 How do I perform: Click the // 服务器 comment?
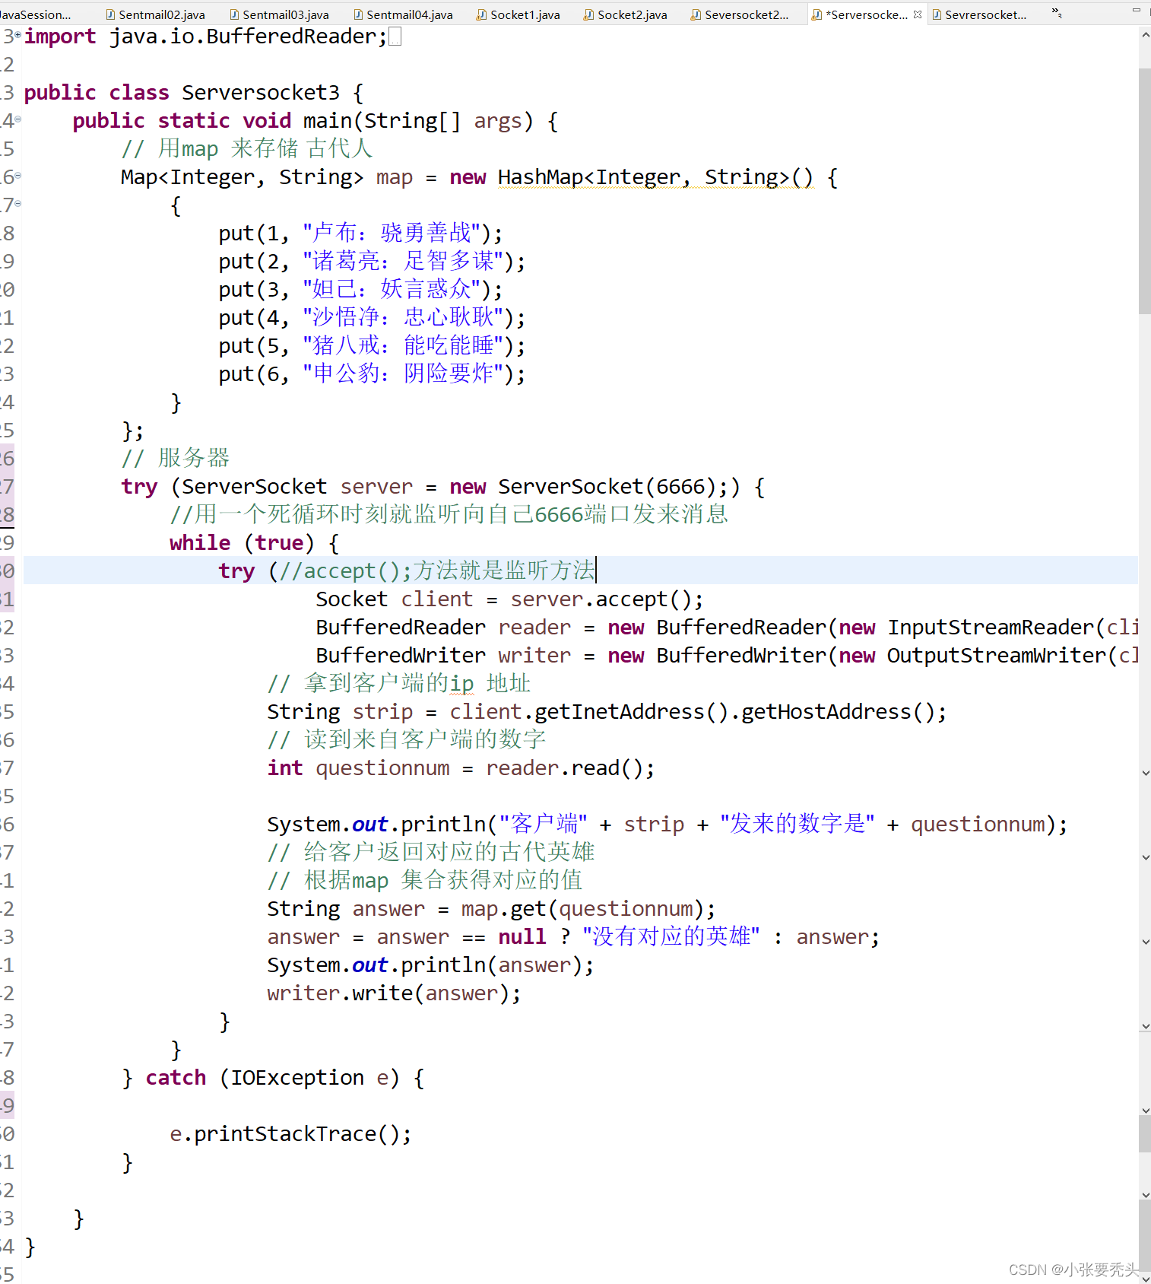pos(176,459)
